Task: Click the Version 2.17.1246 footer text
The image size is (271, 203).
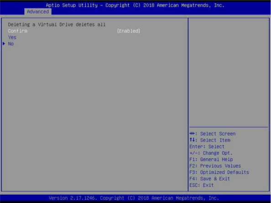Action: coord(134,198)
